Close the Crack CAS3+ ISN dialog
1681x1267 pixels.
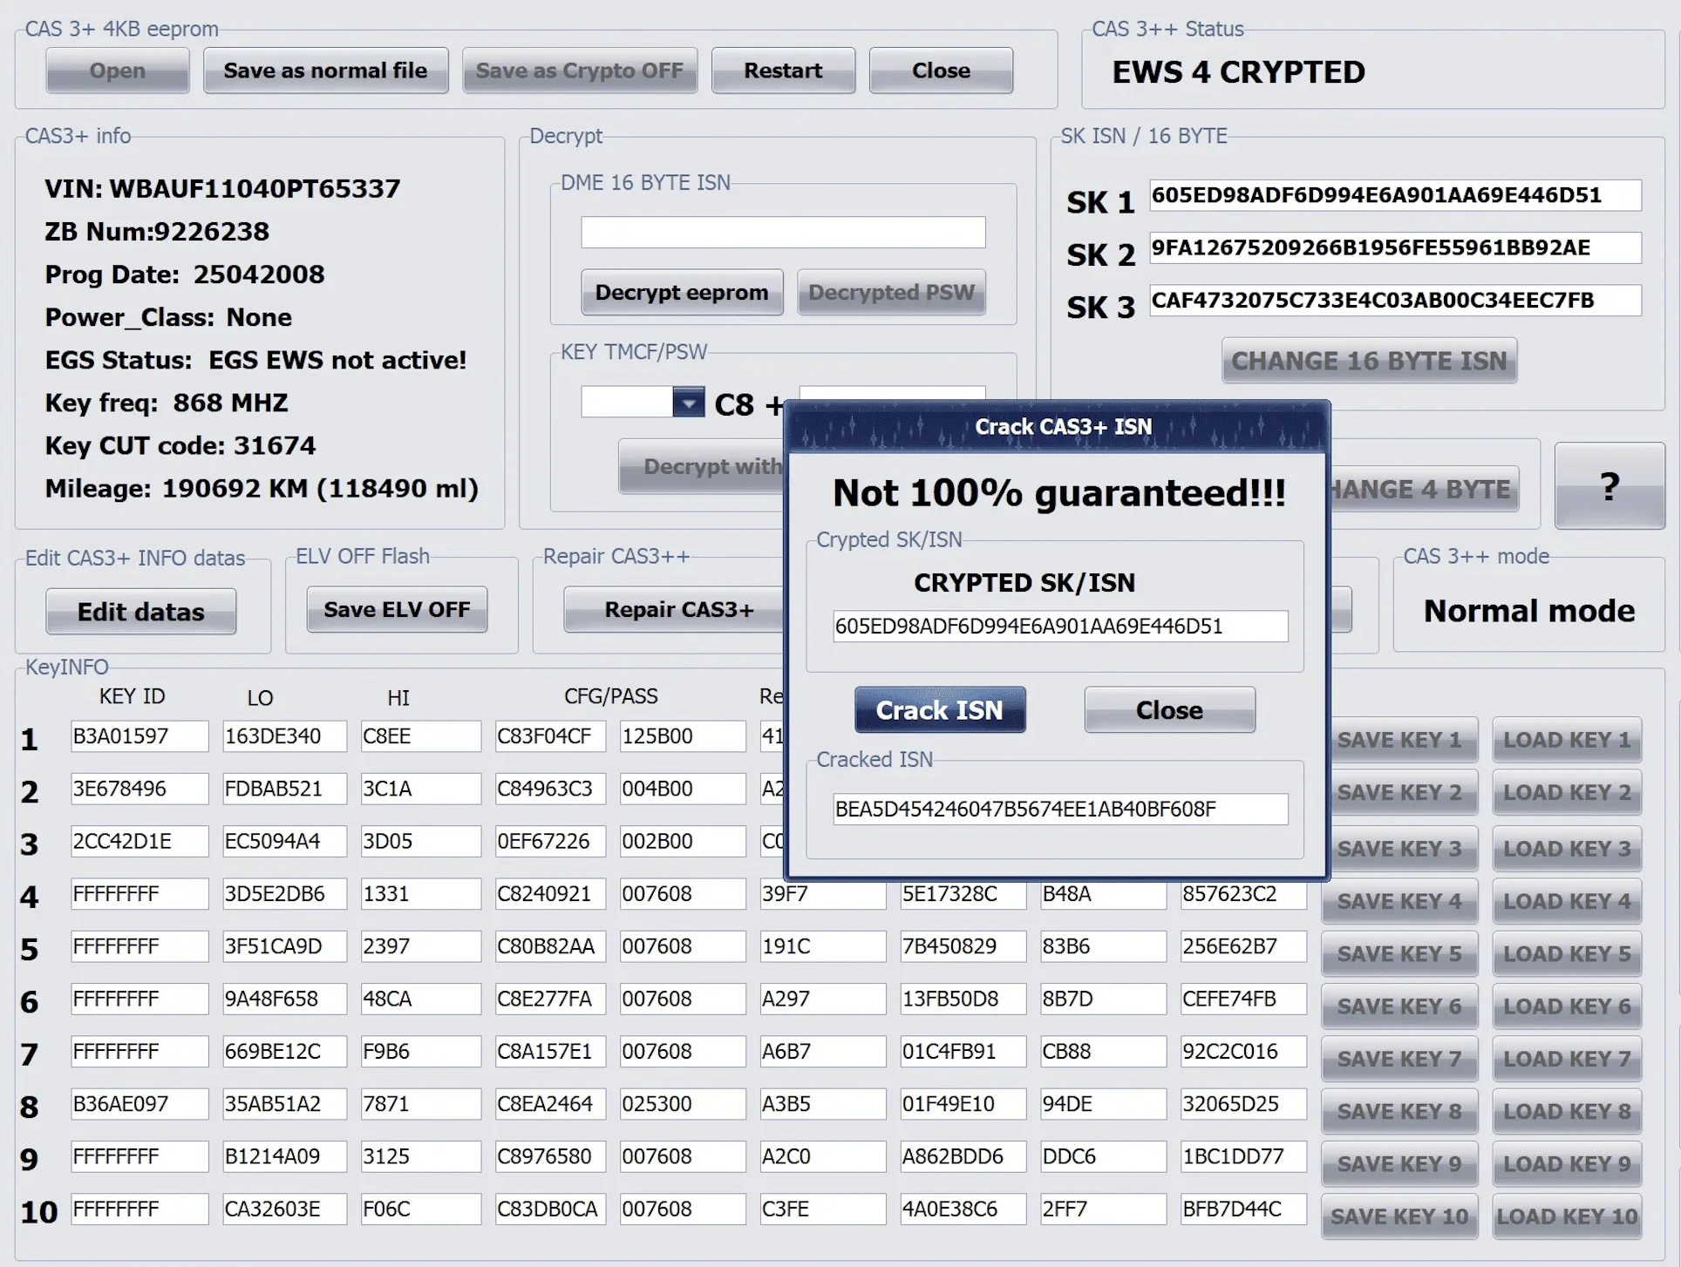tap(1169, 710)
